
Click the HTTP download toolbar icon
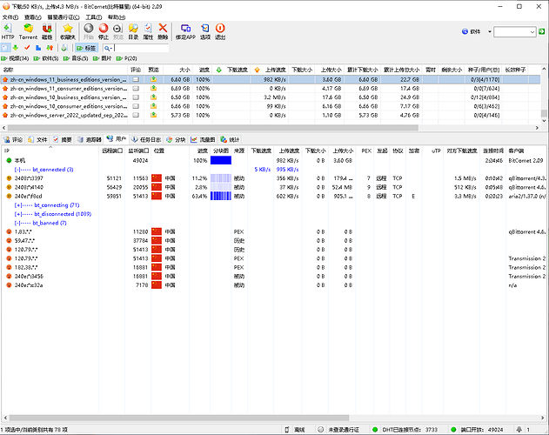click(x=8, y=30)
